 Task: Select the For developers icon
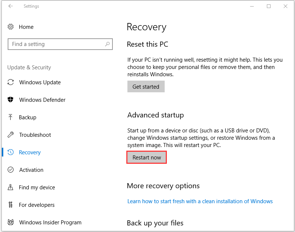click(11, 205)
